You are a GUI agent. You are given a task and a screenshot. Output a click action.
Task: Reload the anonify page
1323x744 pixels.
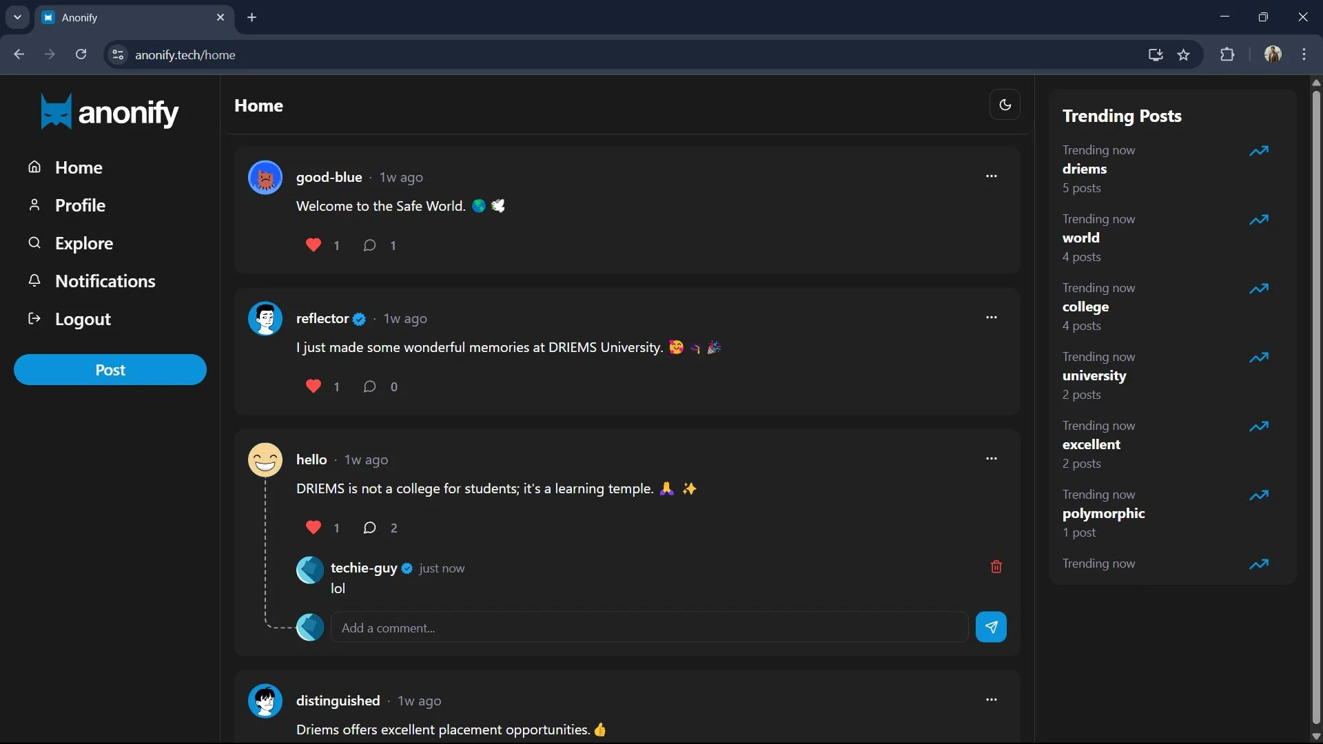click(x=81, y=54)
